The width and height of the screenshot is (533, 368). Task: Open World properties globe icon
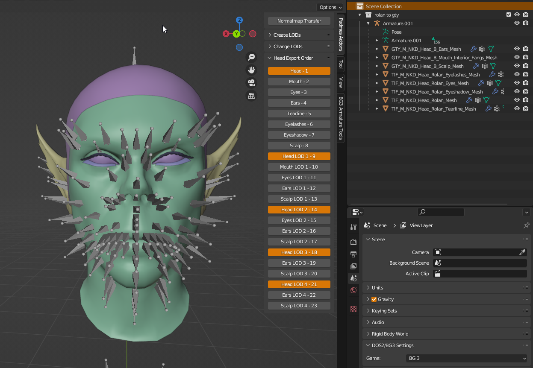coord(353,290)
